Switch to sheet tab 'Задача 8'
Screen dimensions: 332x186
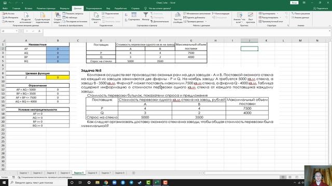[x=120, y=173]
